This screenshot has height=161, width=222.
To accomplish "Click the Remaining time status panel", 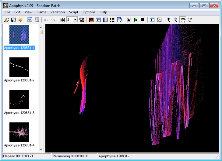I will (75, 156).
